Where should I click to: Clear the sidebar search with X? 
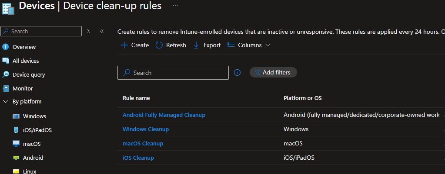coord(89,31)
